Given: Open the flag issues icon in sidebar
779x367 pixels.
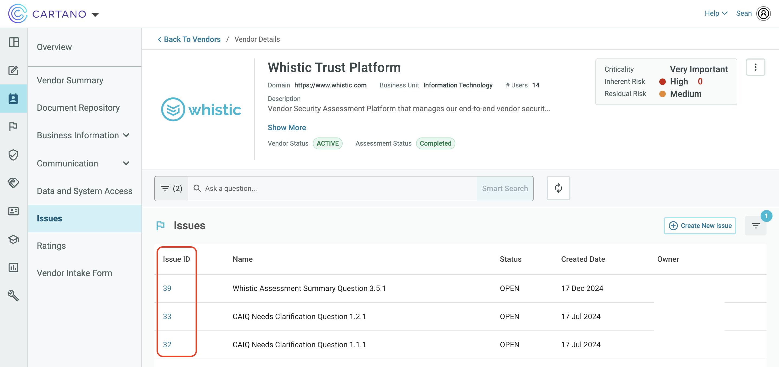Looking at the screenshot, I should point(14,127).
